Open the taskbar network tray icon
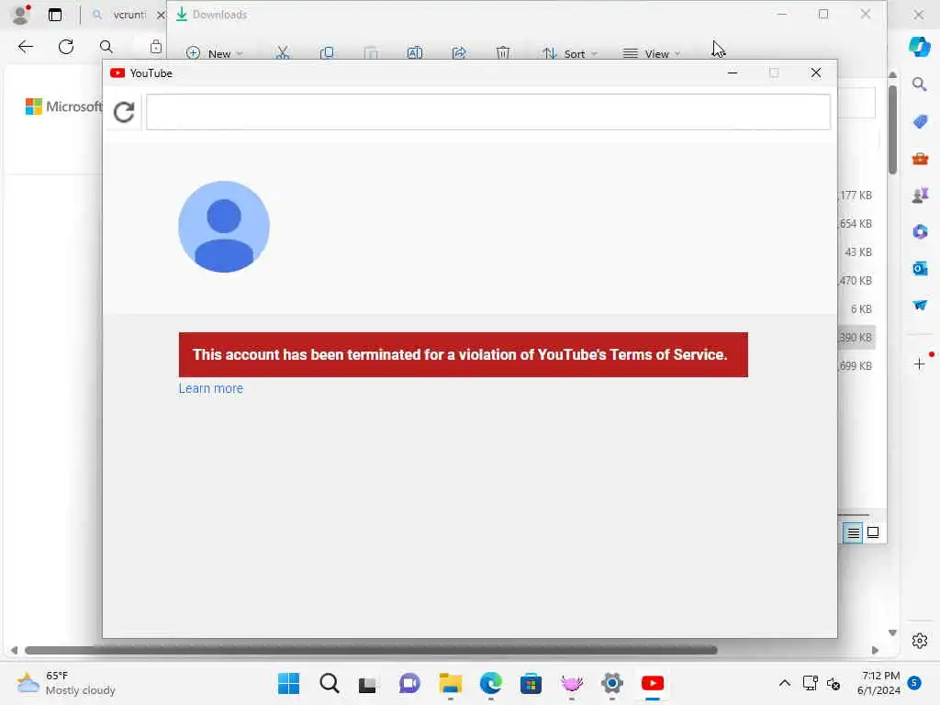The height and width of the screenshot is (705, 940). (x=811, y=683)
